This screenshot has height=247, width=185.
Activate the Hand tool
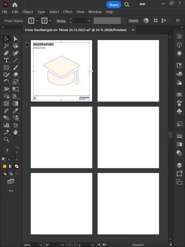coord(15,132)
